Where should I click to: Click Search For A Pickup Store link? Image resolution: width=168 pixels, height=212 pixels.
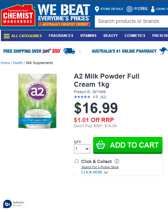100,167
